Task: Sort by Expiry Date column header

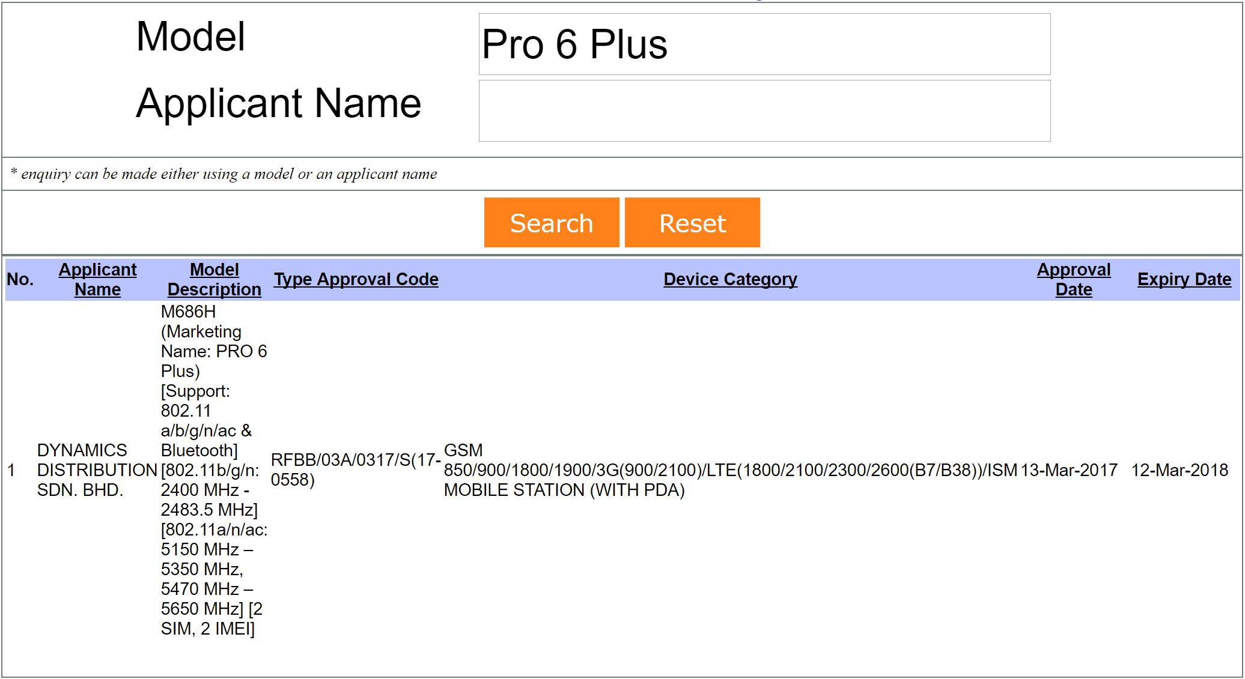Action: [x=1184, y=279]
